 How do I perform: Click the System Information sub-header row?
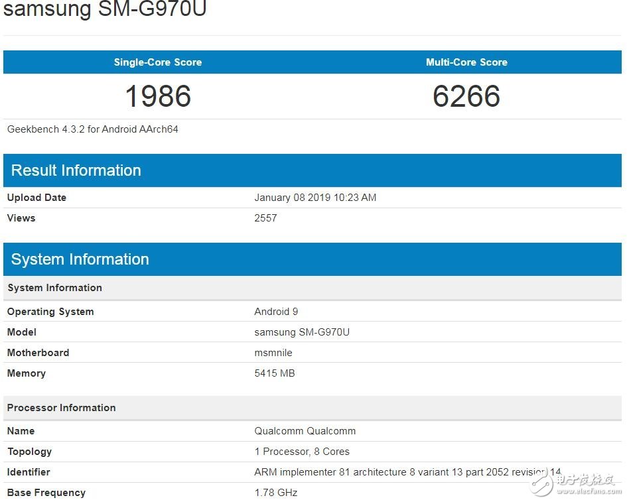[x=54, y=288]
